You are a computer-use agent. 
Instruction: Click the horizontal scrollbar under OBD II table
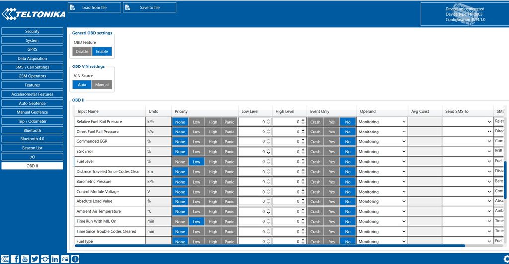pos(269,246)
